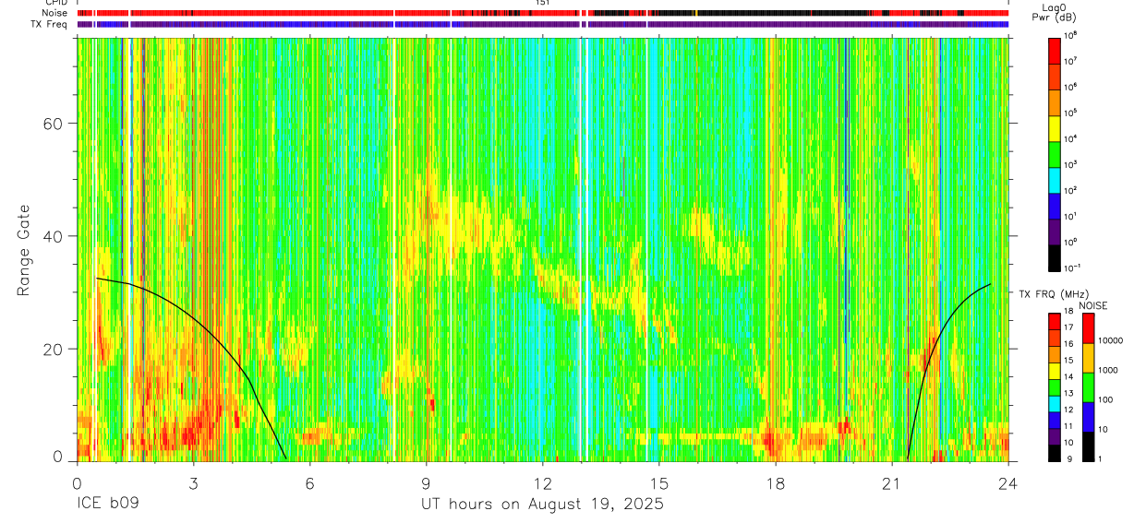
Task: Click the '1' label at the NOISE scale bottom
Action: [x=1100, y=458]
